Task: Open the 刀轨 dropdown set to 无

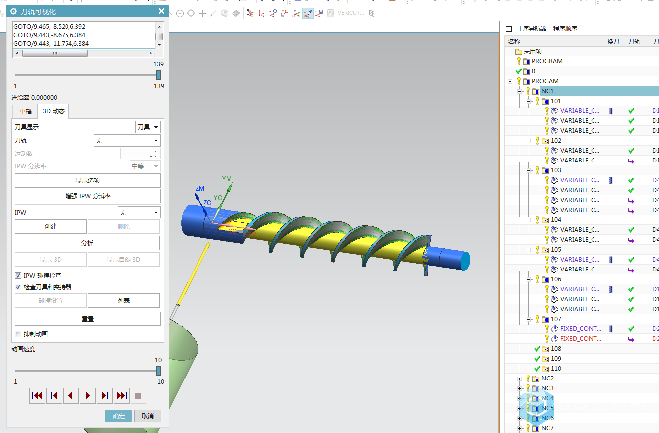Action: tap(127, 141)
